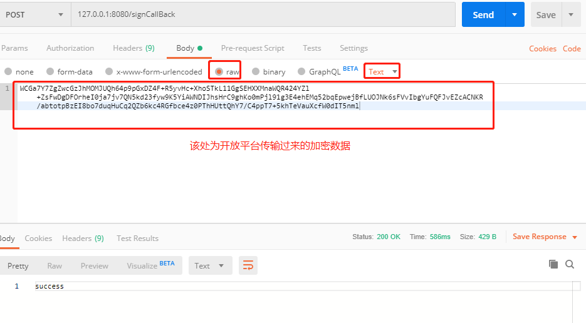
Task: Select the none body type radio
Action: coord(8,71)
